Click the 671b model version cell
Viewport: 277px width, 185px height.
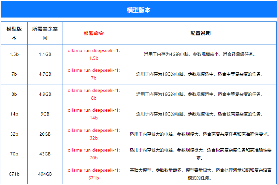14,174
